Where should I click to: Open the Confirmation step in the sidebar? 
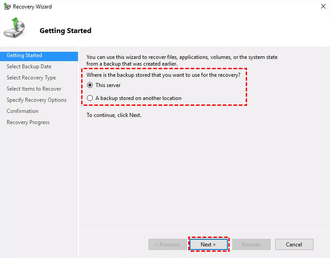click(x=22, y=111)
